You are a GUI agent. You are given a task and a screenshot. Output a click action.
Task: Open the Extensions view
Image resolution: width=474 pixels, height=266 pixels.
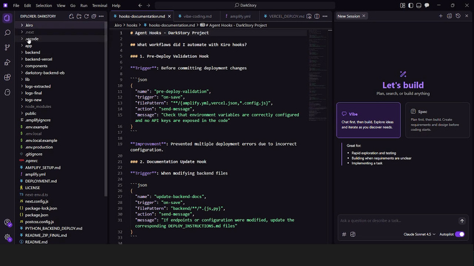pyautogui.click(x=7, y=78)
